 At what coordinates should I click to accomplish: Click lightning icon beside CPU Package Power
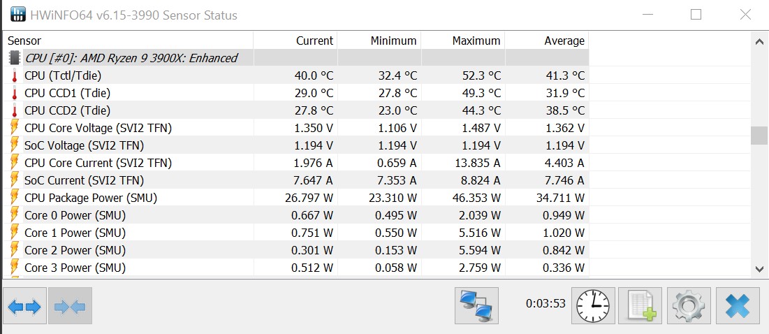pyautogui.click(x=15, y=198)
